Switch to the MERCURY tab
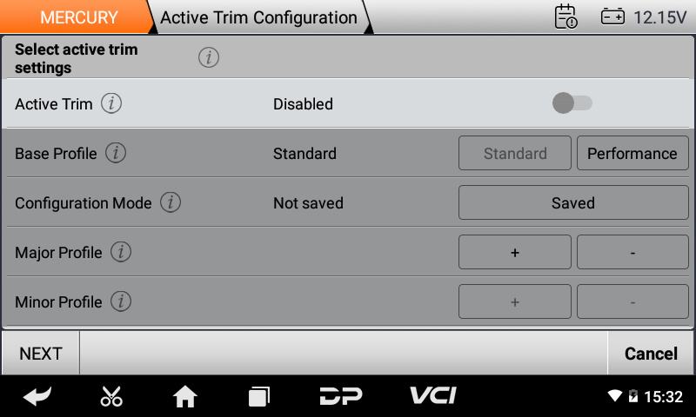The image size is (696, 417). (78, 17)
